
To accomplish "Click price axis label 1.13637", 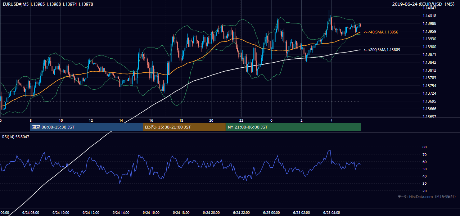I will [x=429, y=117].
